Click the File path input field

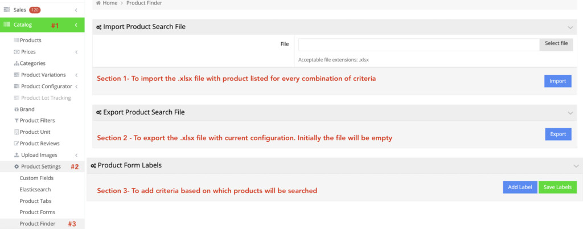pos(418,44)
